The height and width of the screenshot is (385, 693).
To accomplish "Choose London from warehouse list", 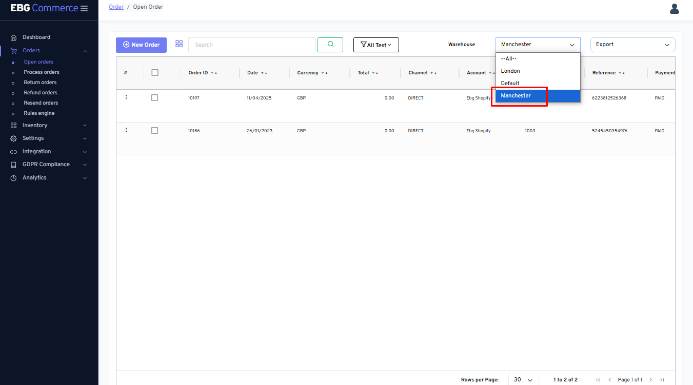I will [510, 71].
